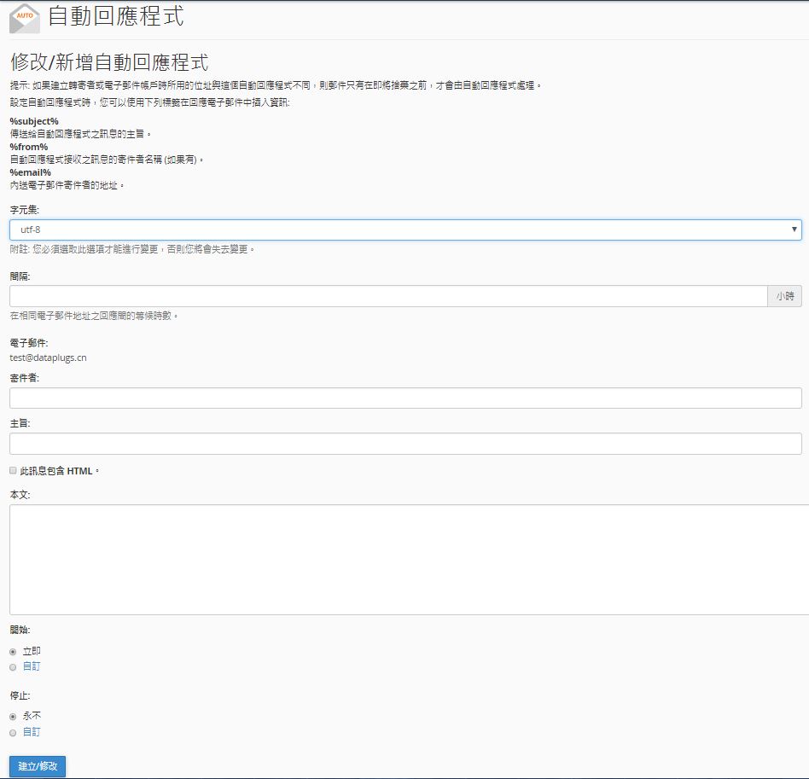The height and width of the screenshot is (779, 809).
Task: Select the 立即 radio button under 開始
Action: (x=13, y=650)
